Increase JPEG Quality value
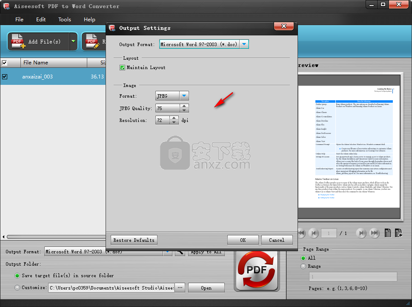This screenshot has height=307, width=412. [184, 106]
